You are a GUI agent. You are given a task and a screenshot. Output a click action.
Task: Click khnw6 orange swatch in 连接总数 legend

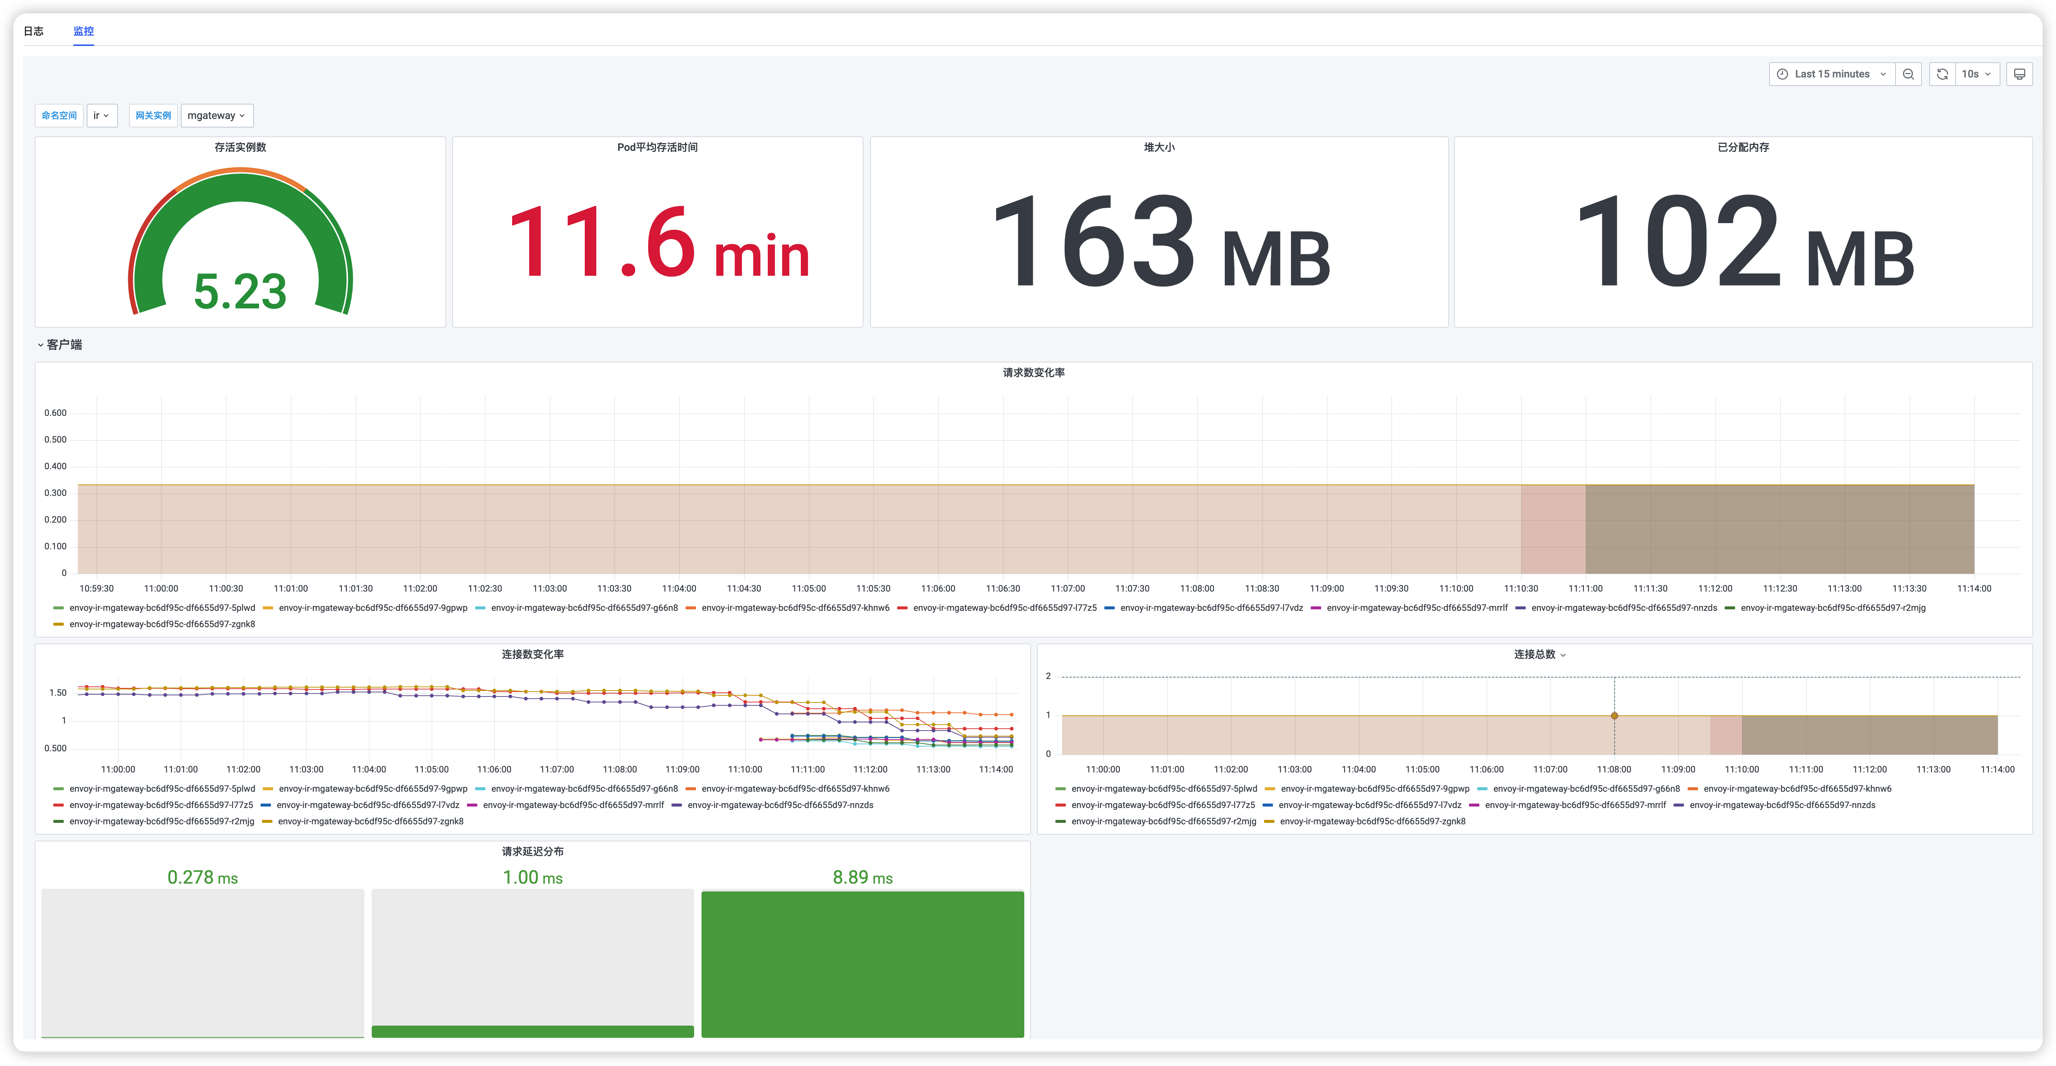pyautogui.click(x=1693, y=789)
